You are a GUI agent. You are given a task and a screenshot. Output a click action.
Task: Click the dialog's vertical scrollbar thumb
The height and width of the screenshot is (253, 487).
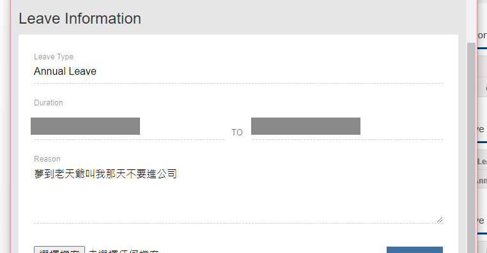pos(471,148)
